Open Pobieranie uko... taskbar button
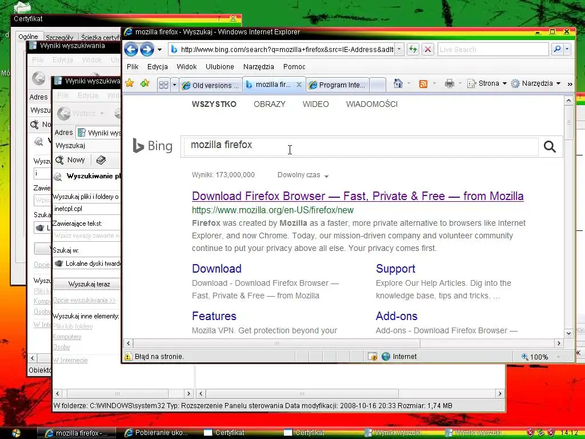 pyautogui.click(x=157, y=433)
